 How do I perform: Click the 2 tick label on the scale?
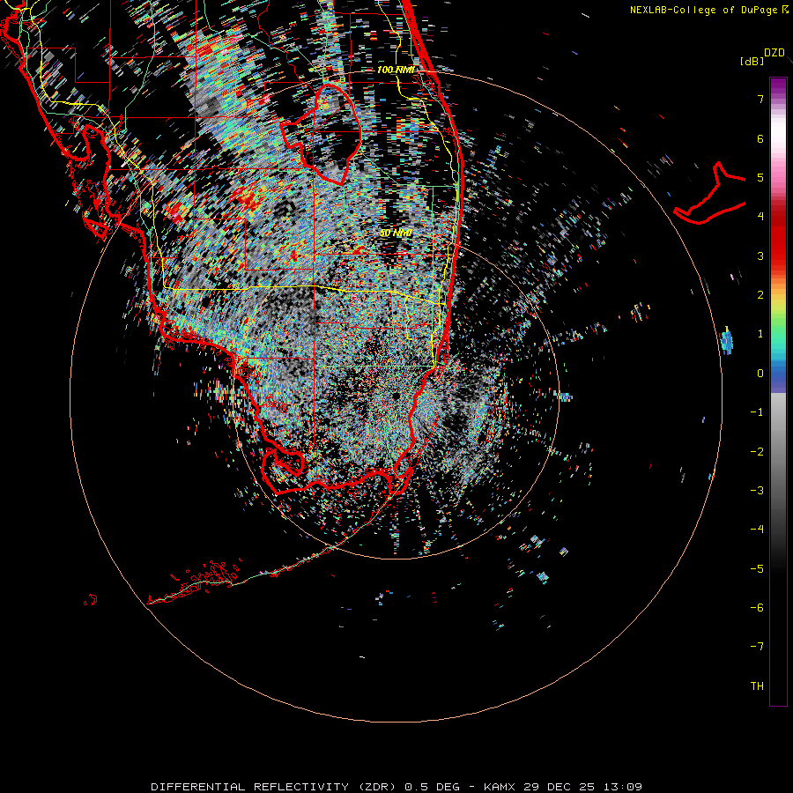click(x=760, y=295)
